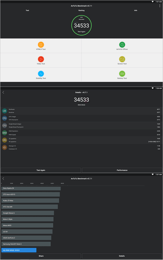Click the Share button
The image size is (163, 260).
(41, 256)
